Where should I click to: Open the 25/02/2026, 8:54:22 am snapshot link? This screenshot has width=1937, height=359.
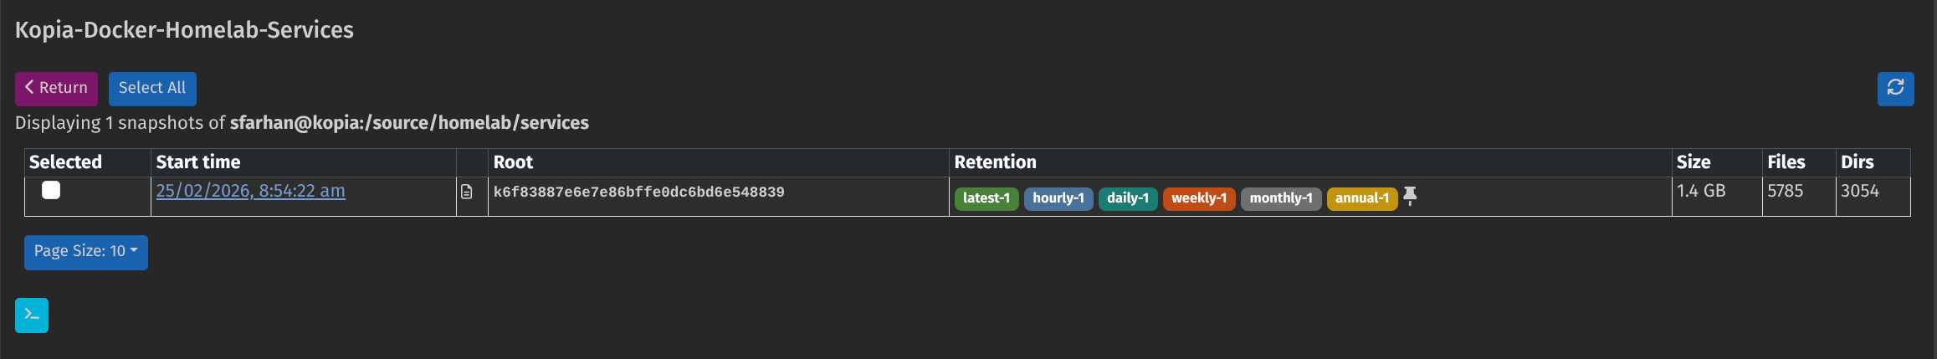[x=250, y=191]
